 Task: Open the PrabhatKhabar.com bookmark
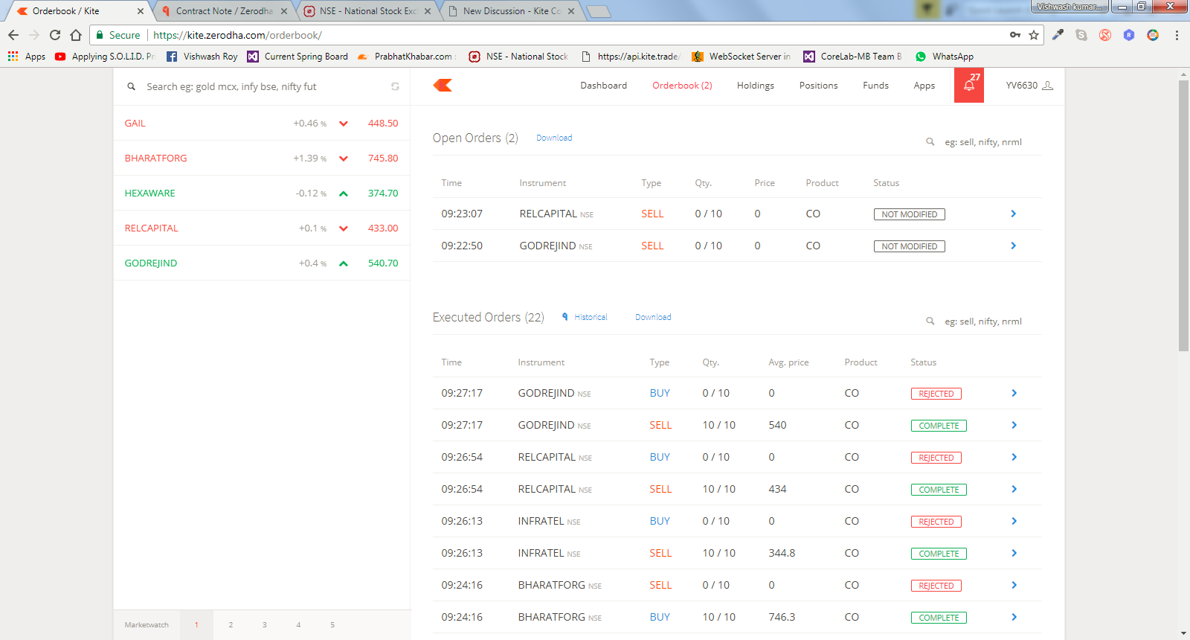[406, 57]
